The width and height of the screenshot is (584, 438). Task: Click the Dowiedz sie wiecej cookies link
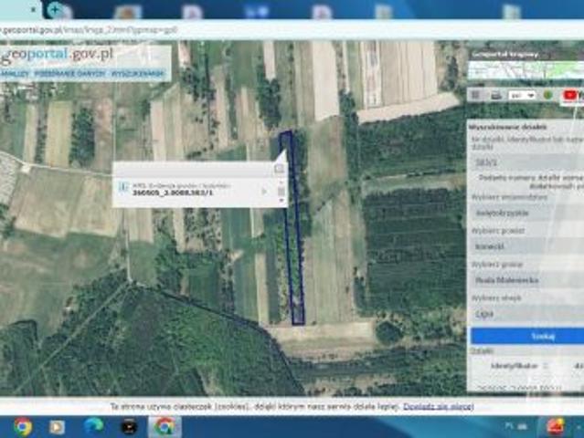coord(439,406)
